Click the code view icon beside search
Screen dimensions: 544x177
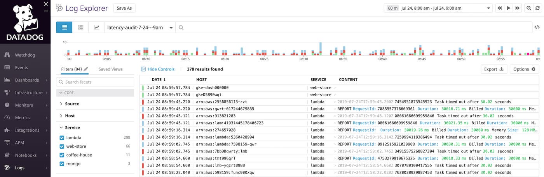537,27
